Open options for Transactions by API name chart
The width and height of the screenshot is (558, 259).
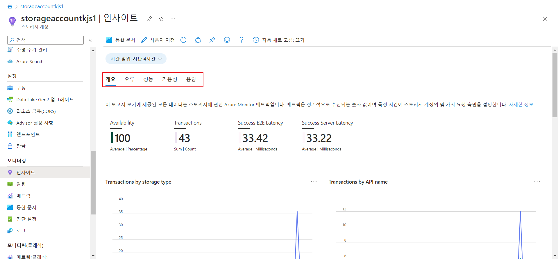click(x=537, y=182)
